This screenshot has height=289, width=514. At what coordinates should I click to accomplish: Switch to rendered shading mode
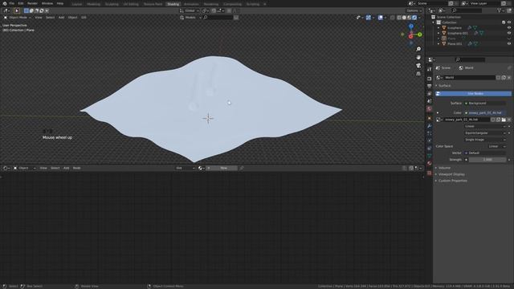coord(414,18)
